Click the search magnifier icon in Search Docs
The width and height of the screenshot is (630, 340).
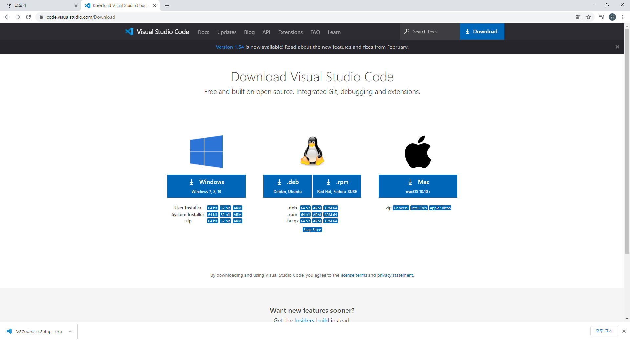(407, 31)
